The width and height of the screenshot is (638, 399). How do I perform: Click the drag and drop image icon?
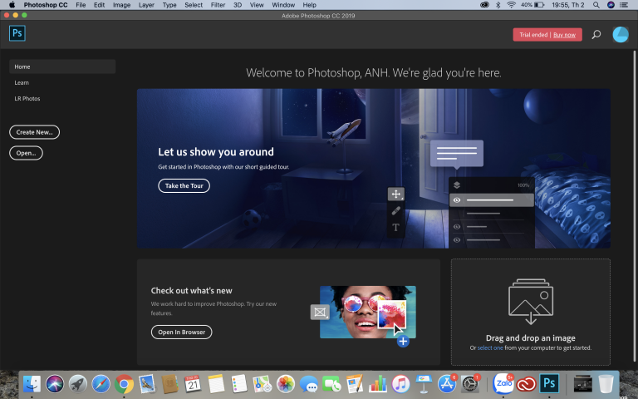(x=531, y=301)
